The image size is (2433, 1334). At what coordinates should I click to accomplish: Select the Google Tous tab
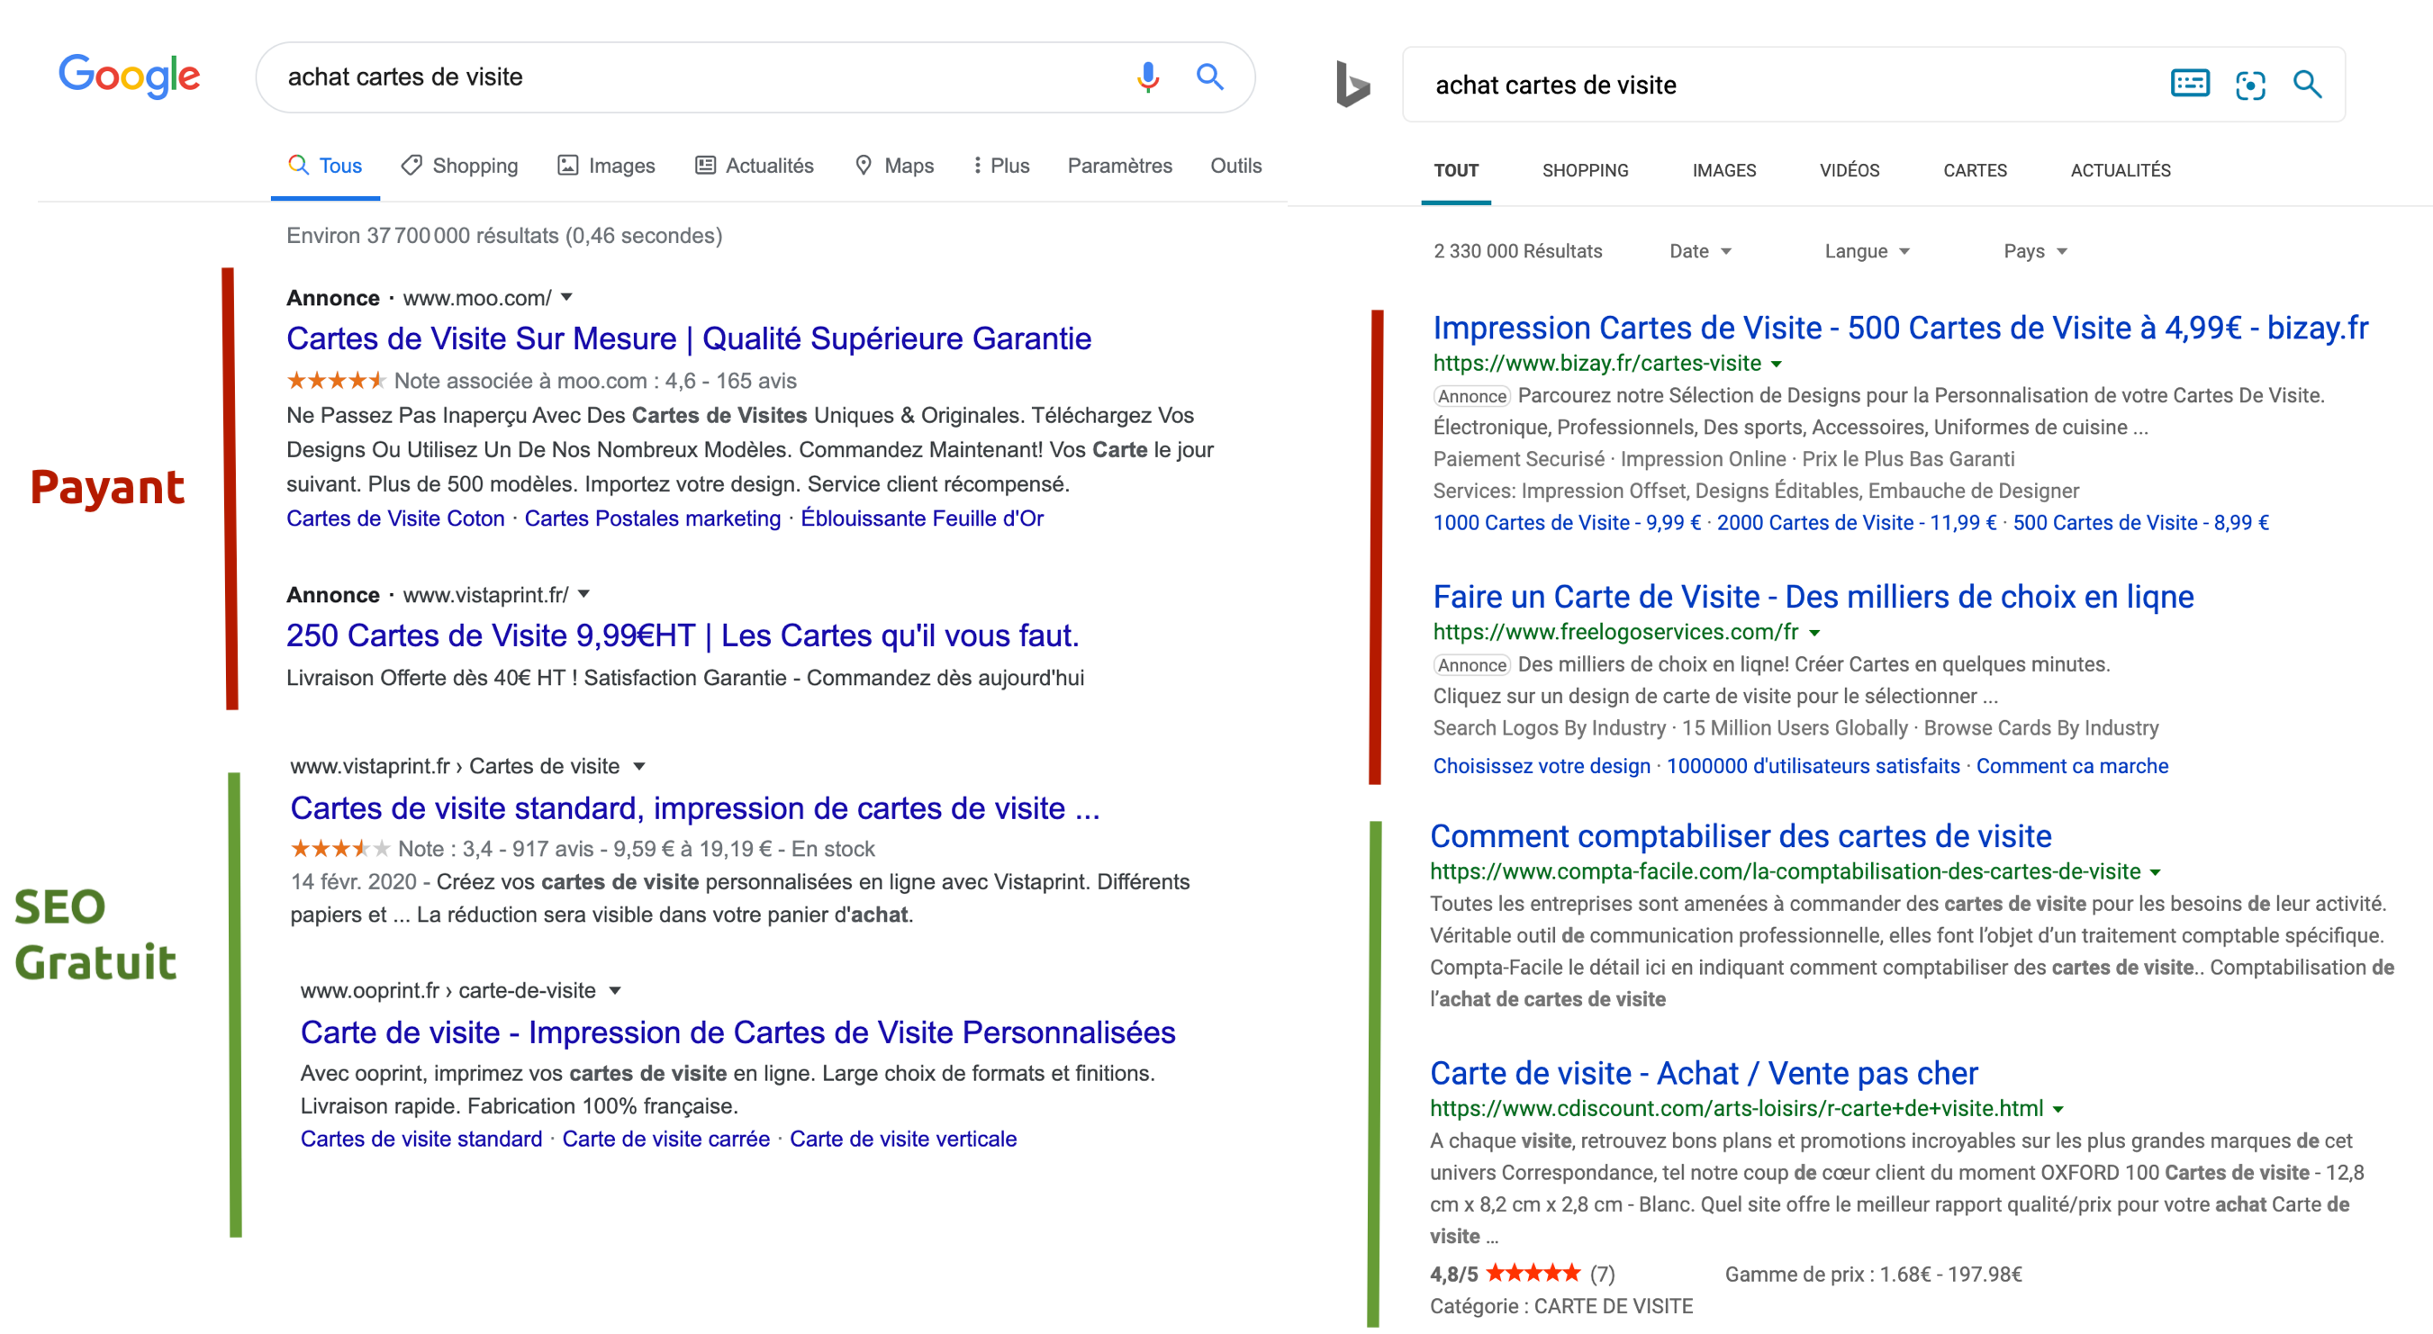[326, 166]
